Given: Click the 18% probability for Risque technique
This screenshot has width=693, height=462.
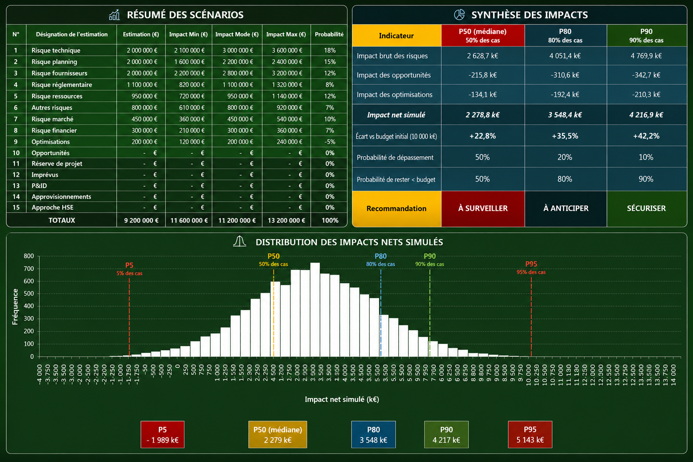Looking at the screenshot, I should pyautogui.click(x=330, y=51).
